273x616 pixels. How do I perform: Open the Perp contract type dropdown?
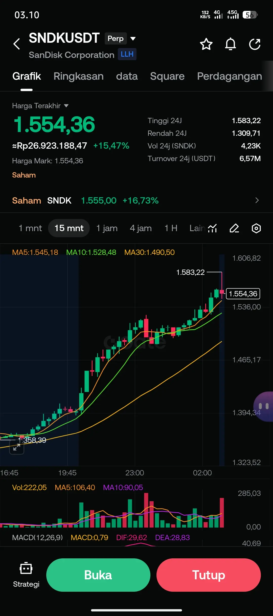[x=121, y=38]
